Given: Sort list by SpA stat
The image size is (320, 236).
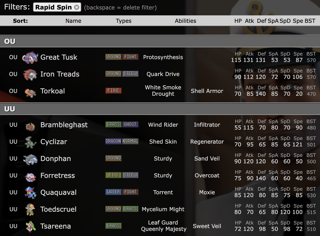Looking at the screenshot, I should coord(273,21).
